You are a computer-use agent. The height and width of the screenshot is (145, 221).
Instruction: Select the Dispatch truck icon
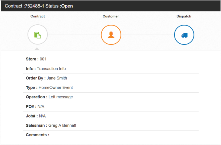click(x=184, y=35)
